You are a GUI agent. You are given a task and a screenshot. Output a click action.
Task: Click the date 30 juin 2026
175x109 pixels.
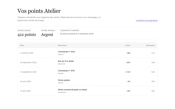pyautogui.click(x=25, y=81)
